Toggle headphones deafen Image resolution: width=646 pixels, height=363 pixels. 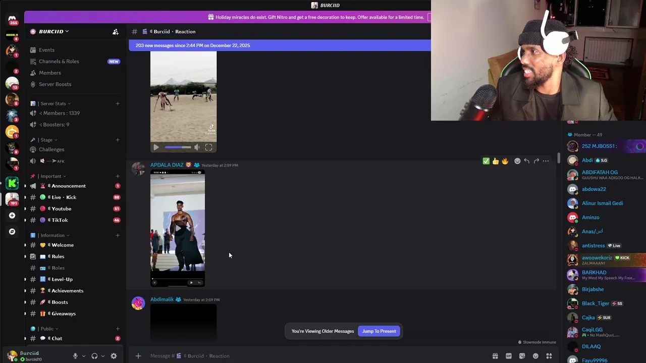click(94, 356)
